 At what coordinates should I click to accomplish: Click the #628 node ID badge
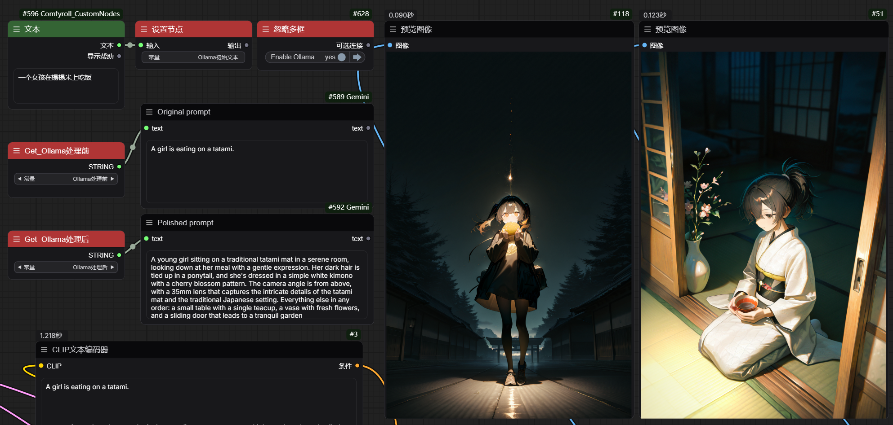[361, 14]
